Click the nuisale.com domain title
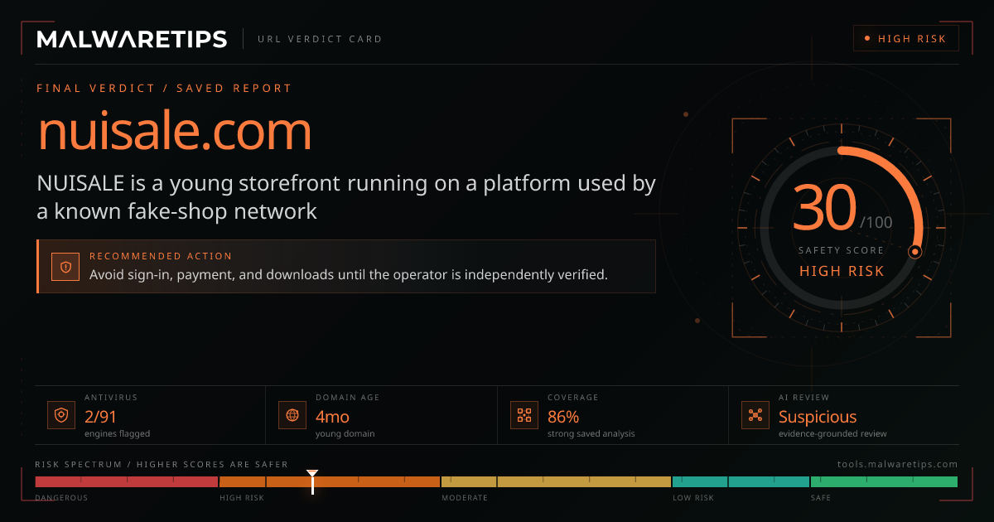994x522 pixels. (175, 131)
